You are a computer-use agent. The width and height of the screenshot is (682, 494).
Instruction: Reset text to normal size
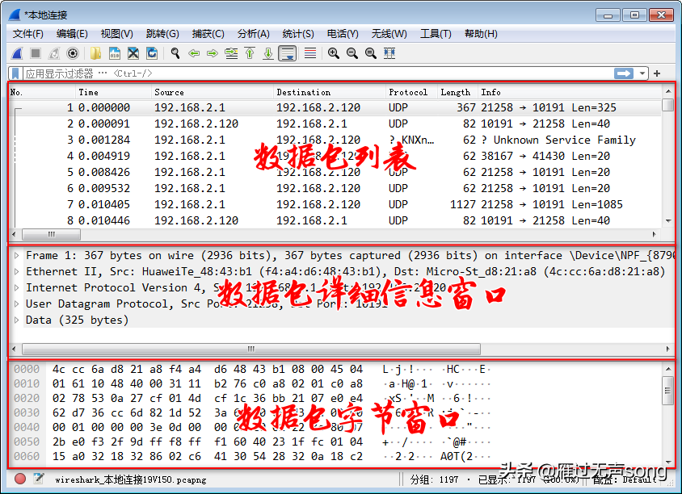point(371,53)
